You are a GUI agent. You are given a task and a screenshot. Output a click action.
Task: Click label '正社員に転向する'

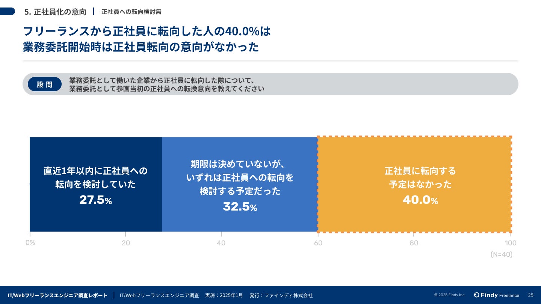[x=420, y=171]
